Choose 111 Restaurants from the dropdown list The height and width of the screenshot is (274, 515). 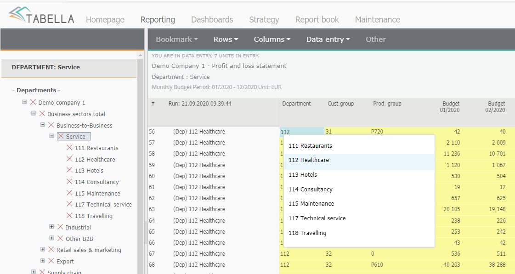click(x=359, y=145)
